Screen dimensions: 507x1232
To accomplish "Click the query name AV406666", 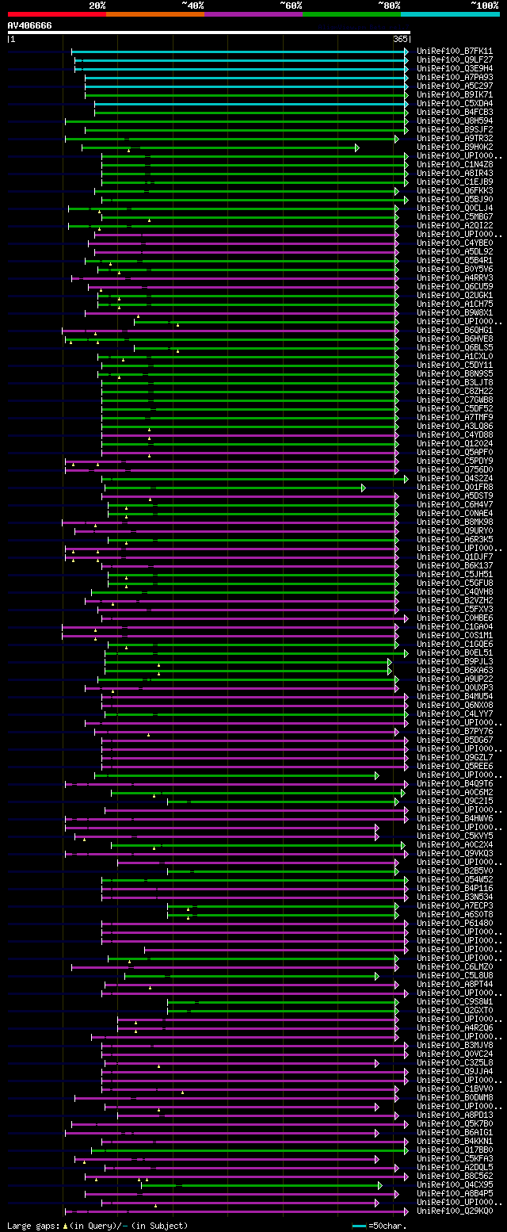I will (x=30, y=25).
